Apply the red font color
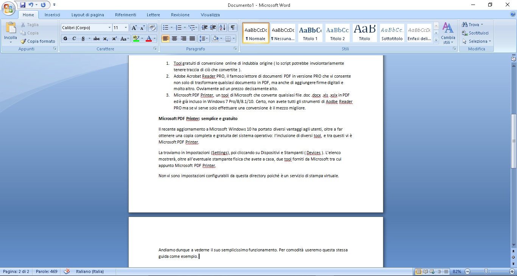This screenshot has width=517, height=276. coord(149,39)
